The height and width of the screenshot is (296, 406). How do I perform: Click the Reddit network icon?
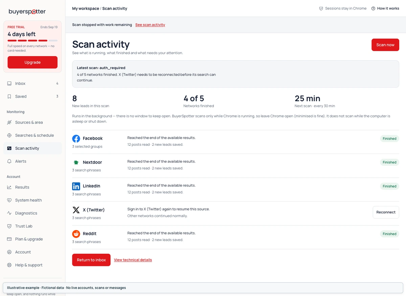click(76, 234)
